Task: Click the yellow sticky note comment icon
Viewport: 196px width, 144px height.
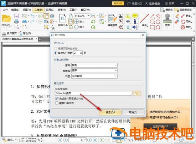Action: (135, 16)
